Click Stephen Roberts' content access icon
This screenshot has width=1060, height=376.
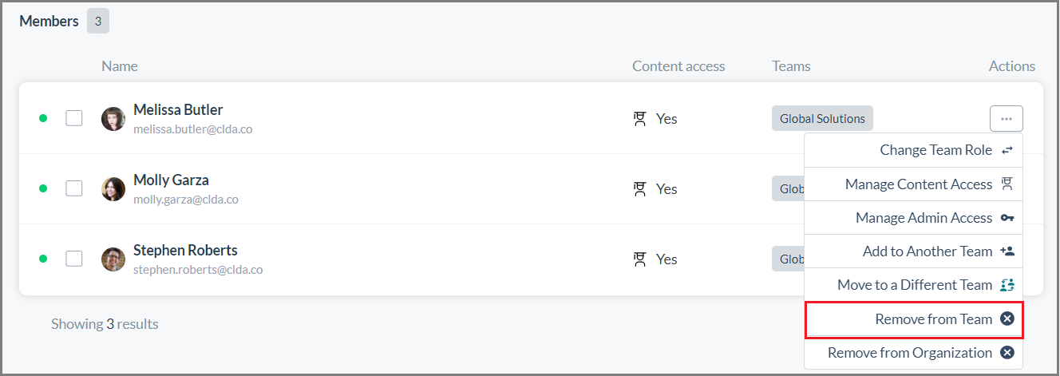pos(639,259)
